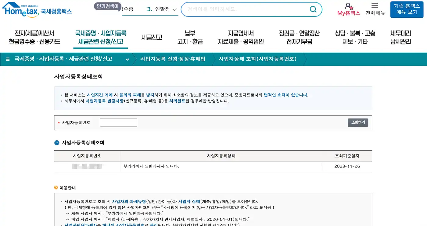Click 인기검색어 badge
This screenshot has width=427, height=226.
108,6
